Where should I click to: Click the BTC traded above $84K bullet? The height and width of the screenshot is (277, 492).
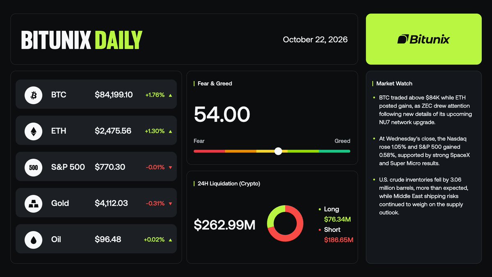click(426, 110)
